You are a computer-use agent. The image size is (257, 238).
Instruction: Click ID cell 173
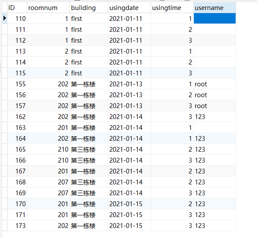click(x=17, y=225)
